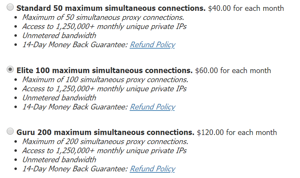Click "Maximum of 200 simultaneous proxy connections" text
The image size is (300, 178).
[x=105, y=142]
